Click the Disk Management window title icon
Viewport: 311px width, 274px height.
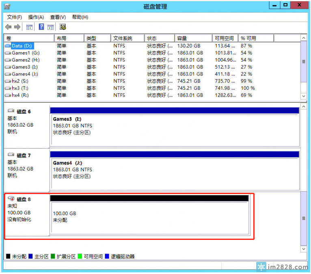coord(7,6)
